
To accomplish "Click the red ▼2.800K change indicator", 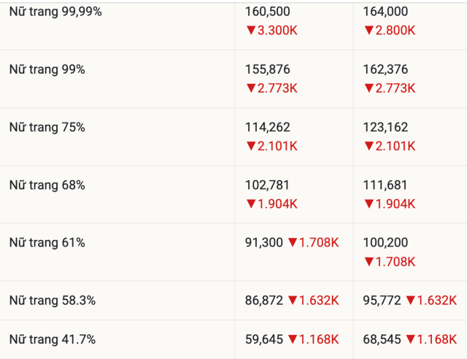I will [x=389, y=31].
